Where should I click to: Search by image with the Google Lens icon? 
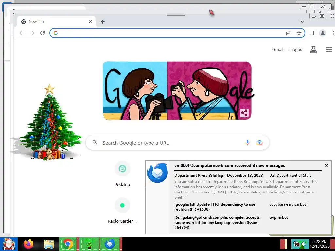259,142
